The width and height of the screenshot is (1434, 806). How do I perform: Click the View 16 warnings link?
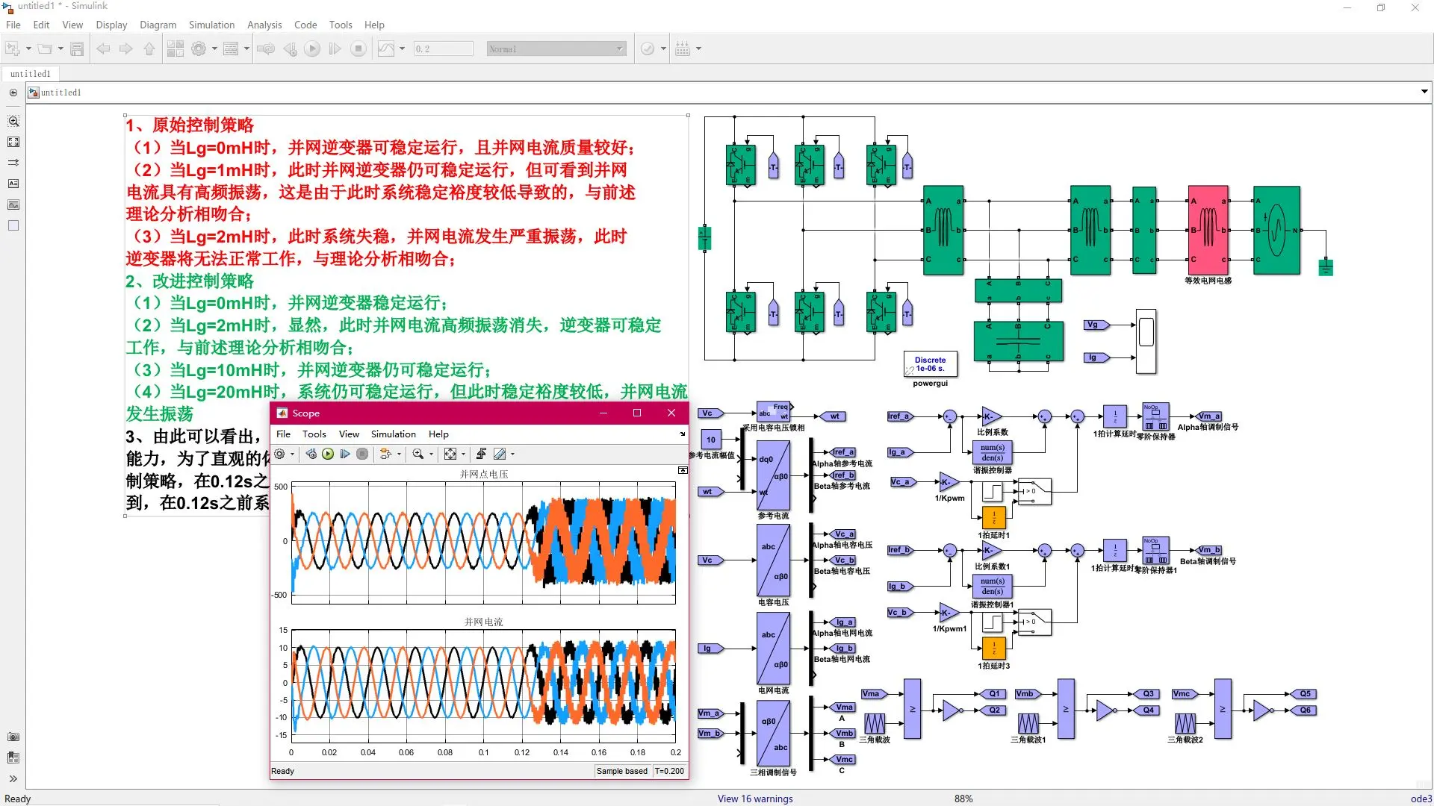click(x=755, y=799)
